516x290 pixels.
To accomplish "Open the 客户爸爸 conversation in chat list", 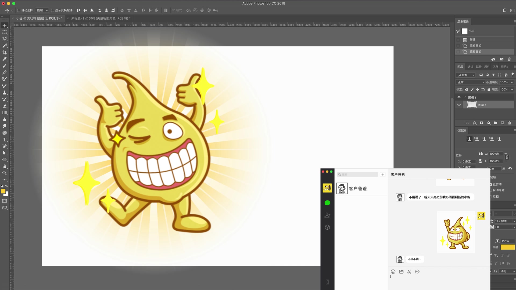I will [361, 189].
